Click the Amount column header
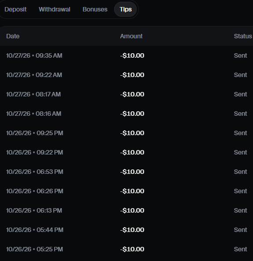 [131, 36]
